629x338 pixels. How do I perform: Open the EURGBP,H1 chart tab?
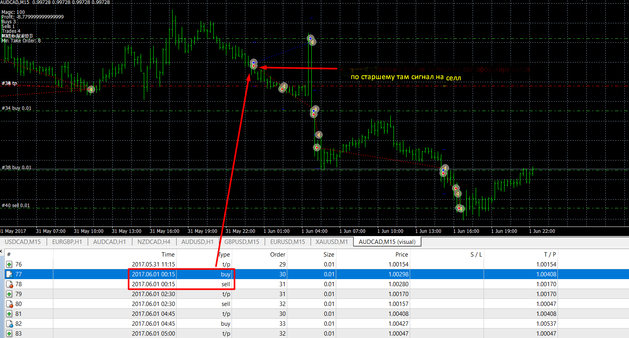(x=67, y=242)
